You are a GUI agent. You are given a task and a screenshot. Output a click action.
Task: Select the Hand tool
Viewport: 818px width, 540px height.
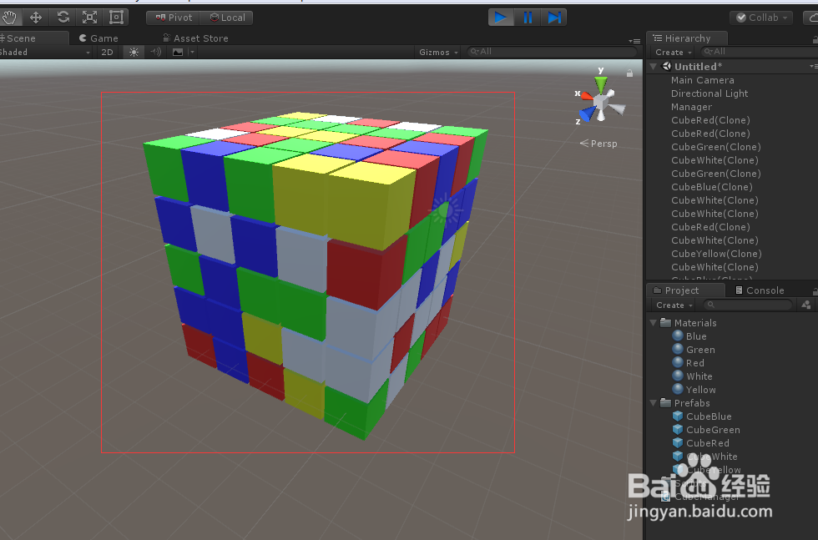point(9,18)
